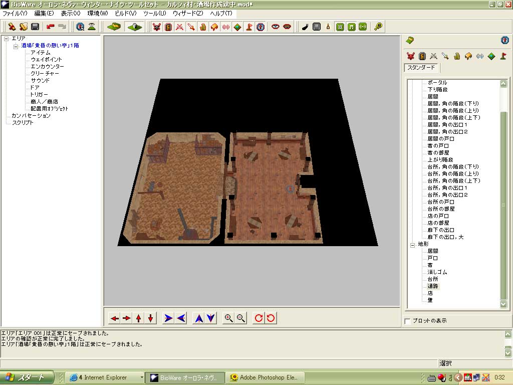
Task: Save the module with the floppy disk icon
Action: pyautogui.click(x=35, y=27)
